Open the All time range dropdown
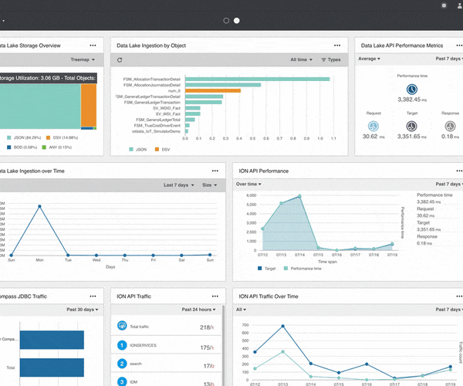 click(302, 59)
